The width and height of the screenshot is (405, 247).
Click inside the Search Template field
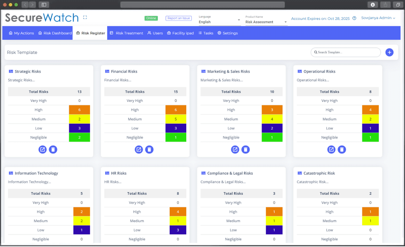[x=344, y=52]
